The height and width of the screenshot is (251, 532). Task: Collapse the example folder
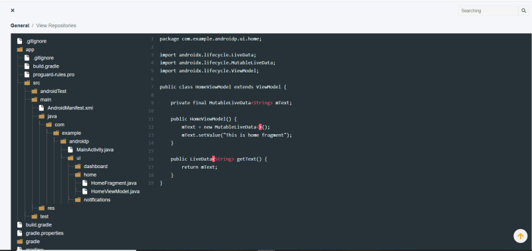click(71, 133)
